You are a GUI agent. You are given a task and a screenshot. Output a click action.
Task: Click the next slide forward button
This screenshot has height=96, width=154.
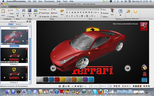click(128, 68)
